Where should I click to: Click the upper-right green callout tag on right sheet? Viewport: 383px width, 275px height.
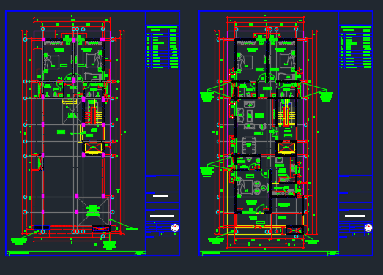pos(327,97)
